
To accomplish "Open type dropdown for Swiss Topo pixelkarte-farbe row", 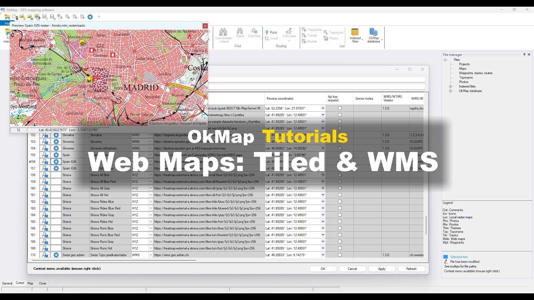I will [151, 255].
